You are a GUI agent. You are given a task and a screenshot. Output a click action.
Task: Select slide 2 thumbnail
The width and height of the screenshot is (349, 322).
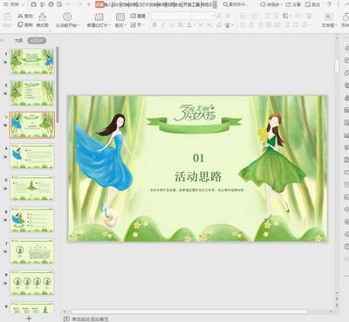click(32, 93)
